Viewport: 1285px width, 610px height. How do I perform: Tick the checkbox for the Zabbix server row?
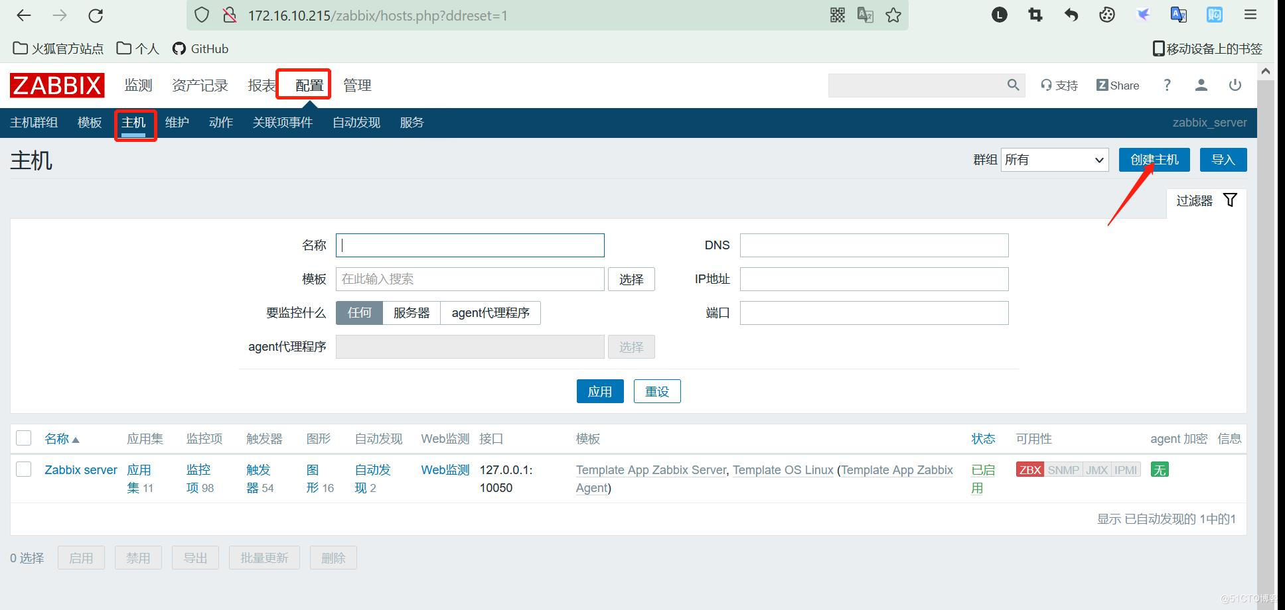pyautogui.click(x=24, y=469)
